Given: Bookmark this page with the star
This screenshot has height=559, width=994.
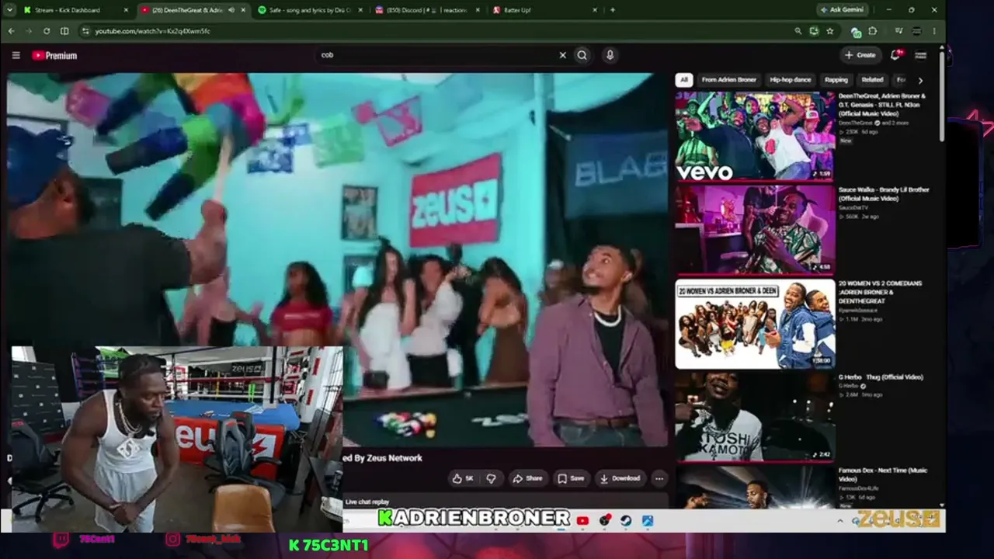Looking at the screenshot, I should click(830, 31).
